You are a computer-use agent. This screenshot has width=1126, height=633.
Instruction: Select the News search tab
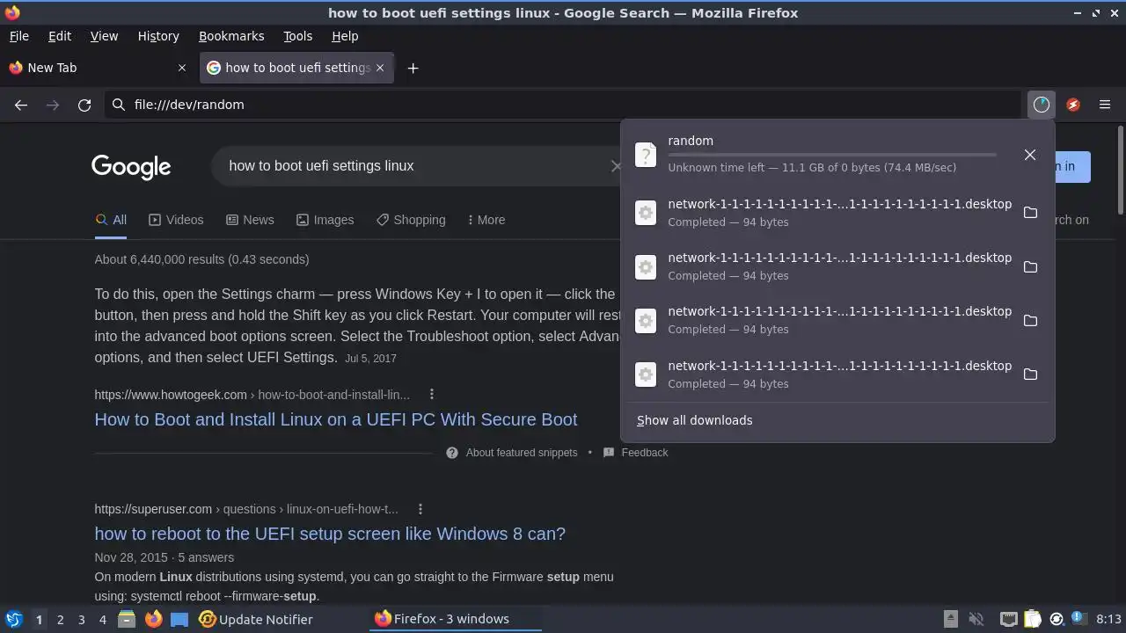tap(250, 220)
